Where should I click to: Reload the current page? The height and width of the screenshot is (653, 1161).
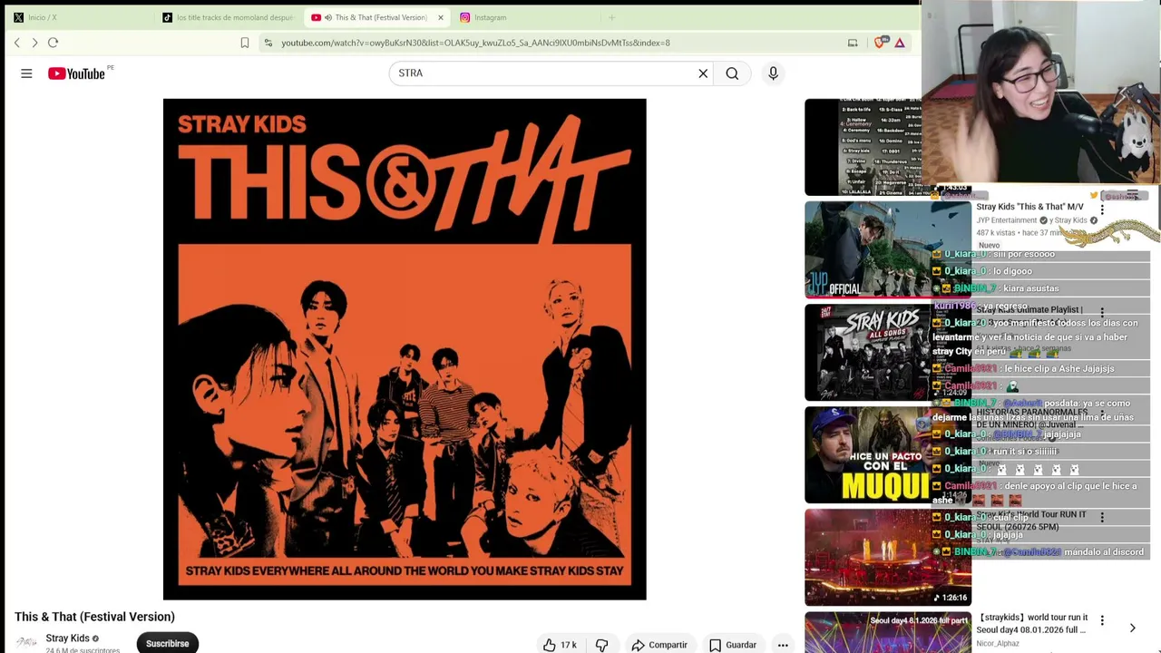[x=53, y=43]
